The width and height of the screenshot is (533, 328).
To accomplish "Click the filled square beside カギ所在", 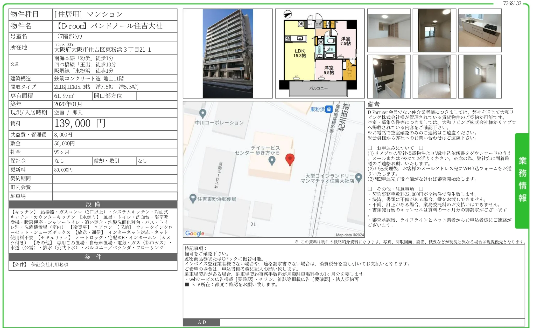I will [187, 285].
